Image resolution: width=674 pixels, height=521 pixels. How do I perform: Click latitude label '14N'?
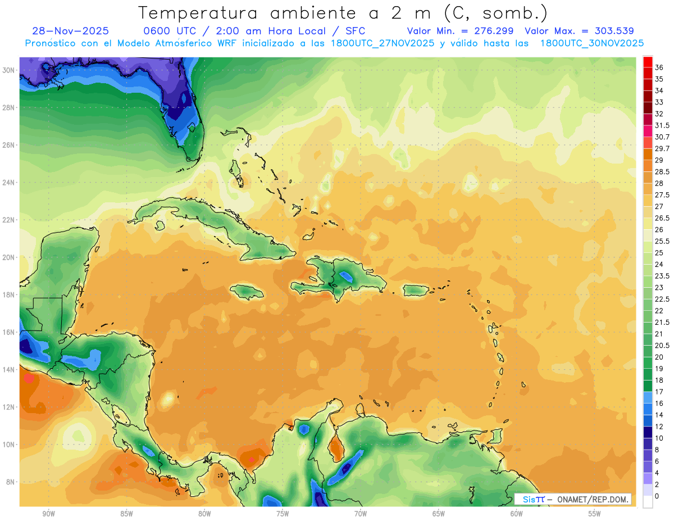point(8,370)
